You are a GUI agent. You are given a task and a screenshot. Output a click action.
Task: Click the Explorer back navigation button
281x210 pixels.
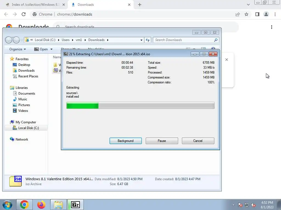9,40
